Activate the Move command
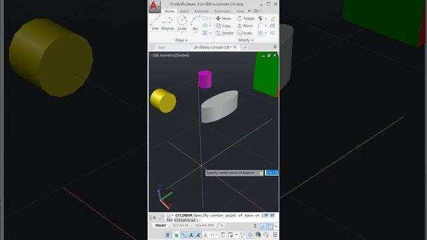 [224, 19]
